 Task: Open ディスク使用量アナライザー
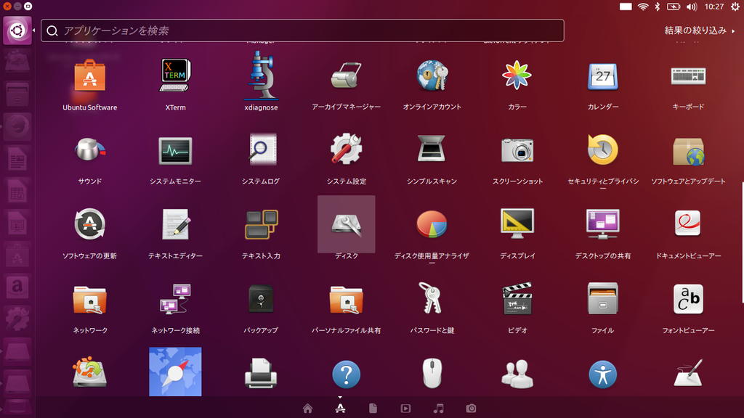432,224
